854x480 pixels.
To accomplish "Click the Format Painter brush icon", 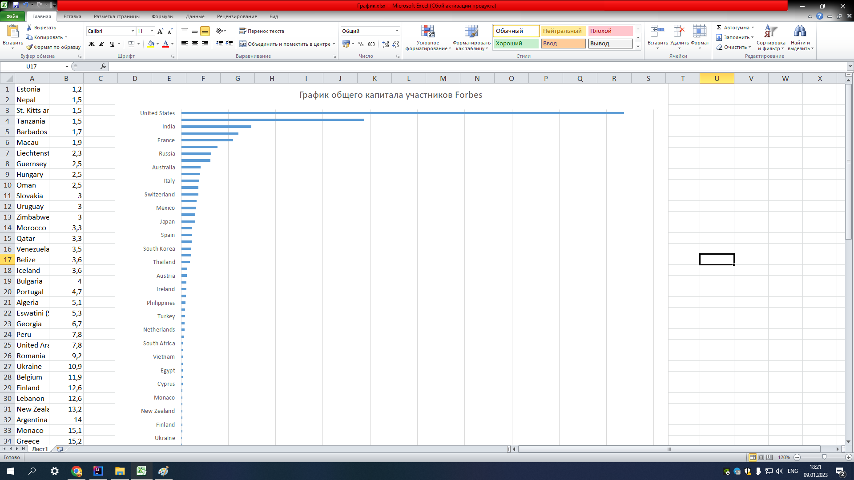I will 30,47.
